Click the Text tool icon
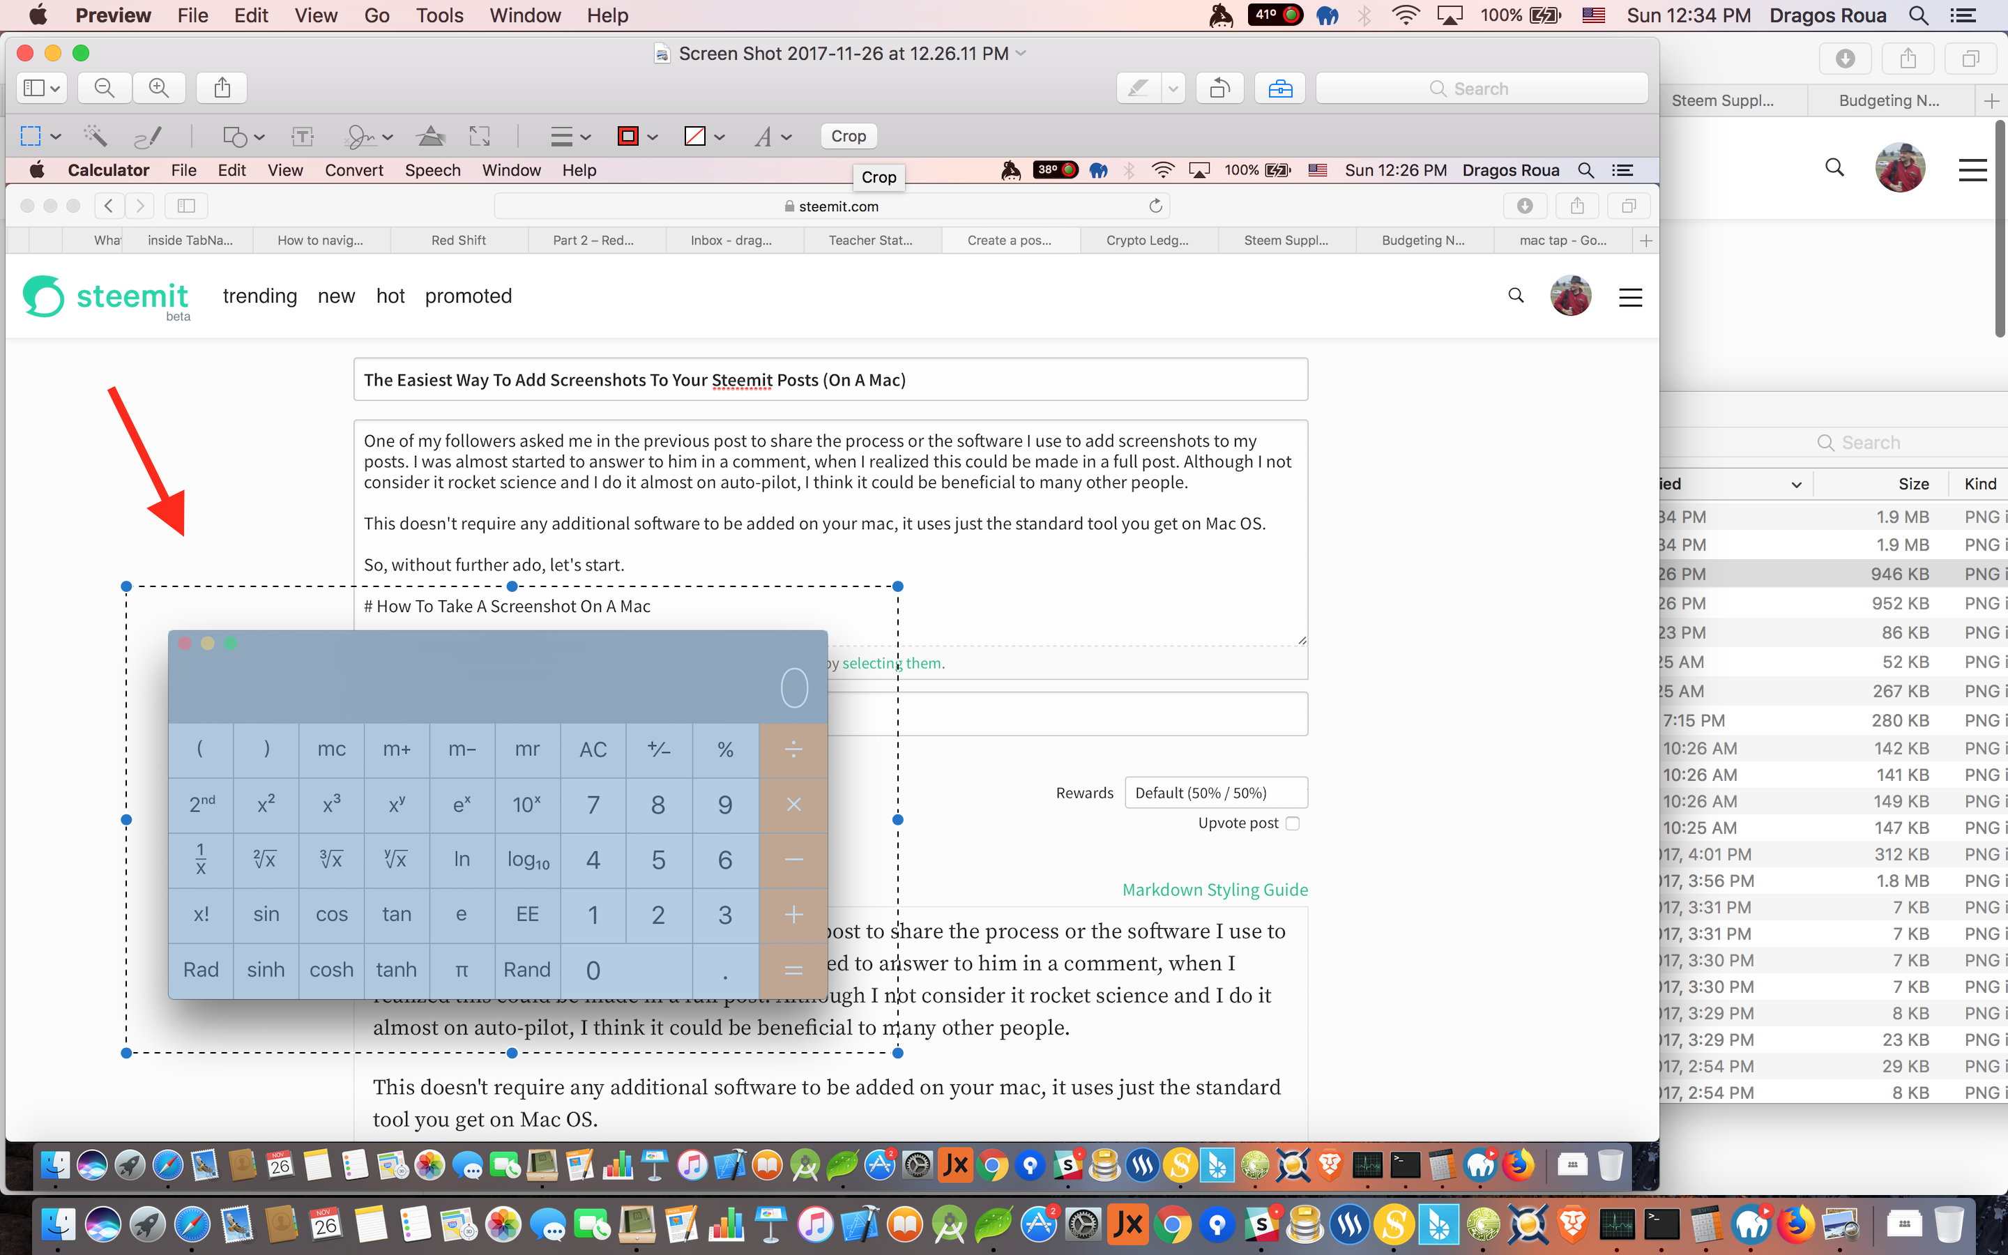The height and width of the screenshot is (1255, 2008). pos(302,136)
